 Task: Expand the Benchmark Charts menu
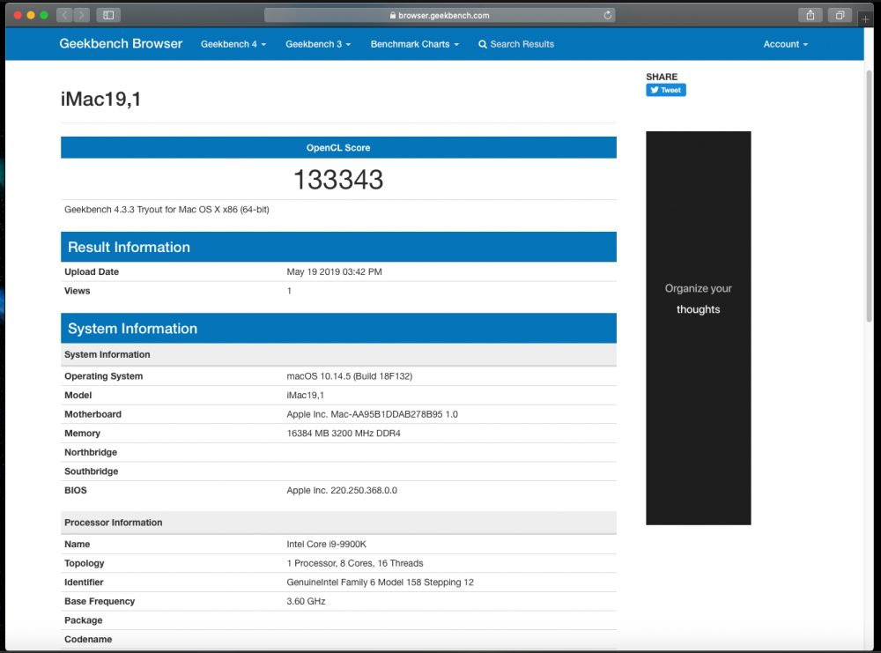pyautogui.click(x=415, y=44)
